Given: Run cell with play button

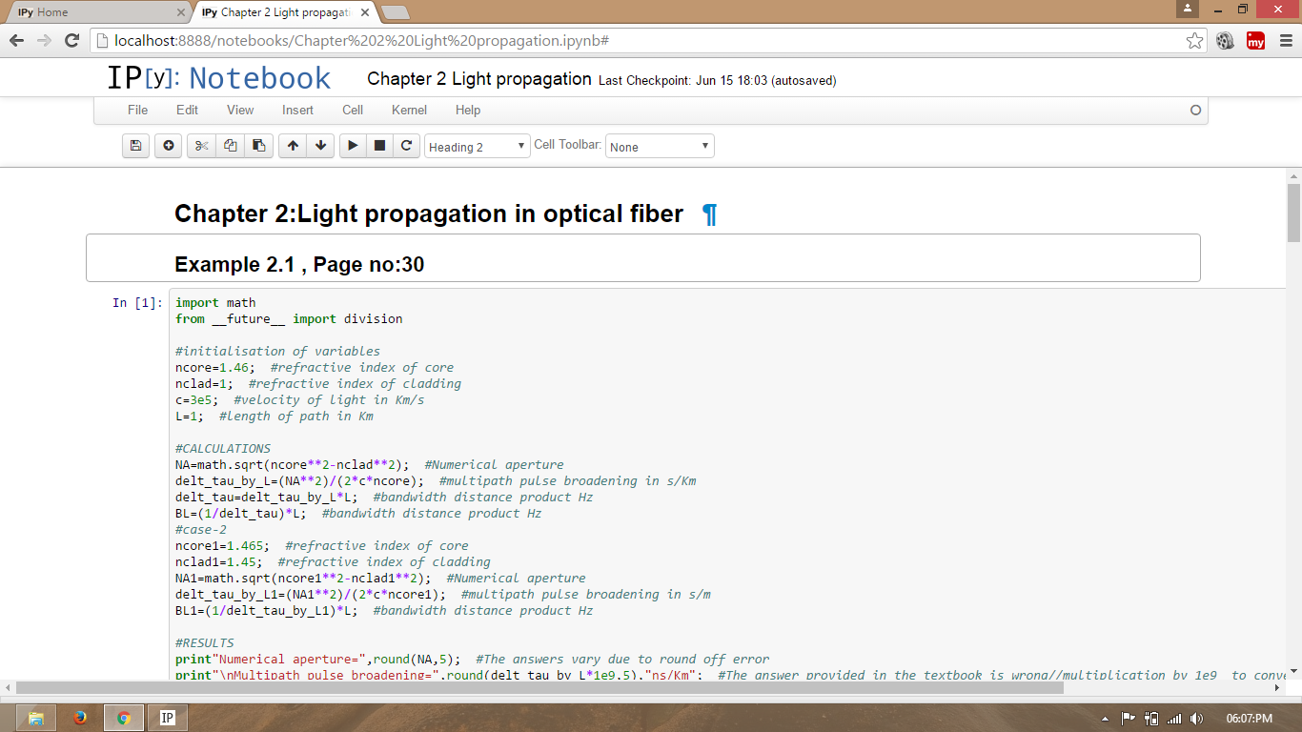Looking at the screenshot, I should point(353,146).
